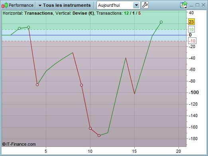Click the 12 winning transactions count
This screenshot has height=156, width=208.
(x=126, y=13)
